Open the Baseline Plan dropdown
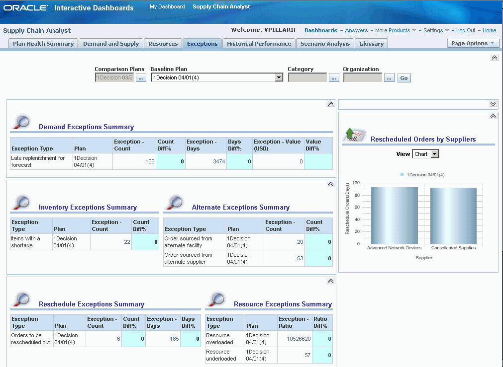 (279, 77)
